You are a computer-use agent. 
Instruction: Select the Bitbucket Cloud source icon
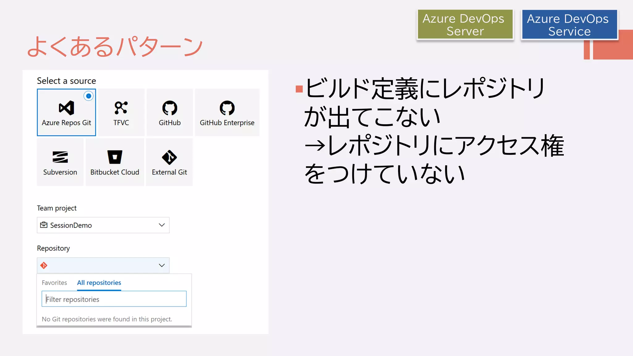click(x=115, y=157)
